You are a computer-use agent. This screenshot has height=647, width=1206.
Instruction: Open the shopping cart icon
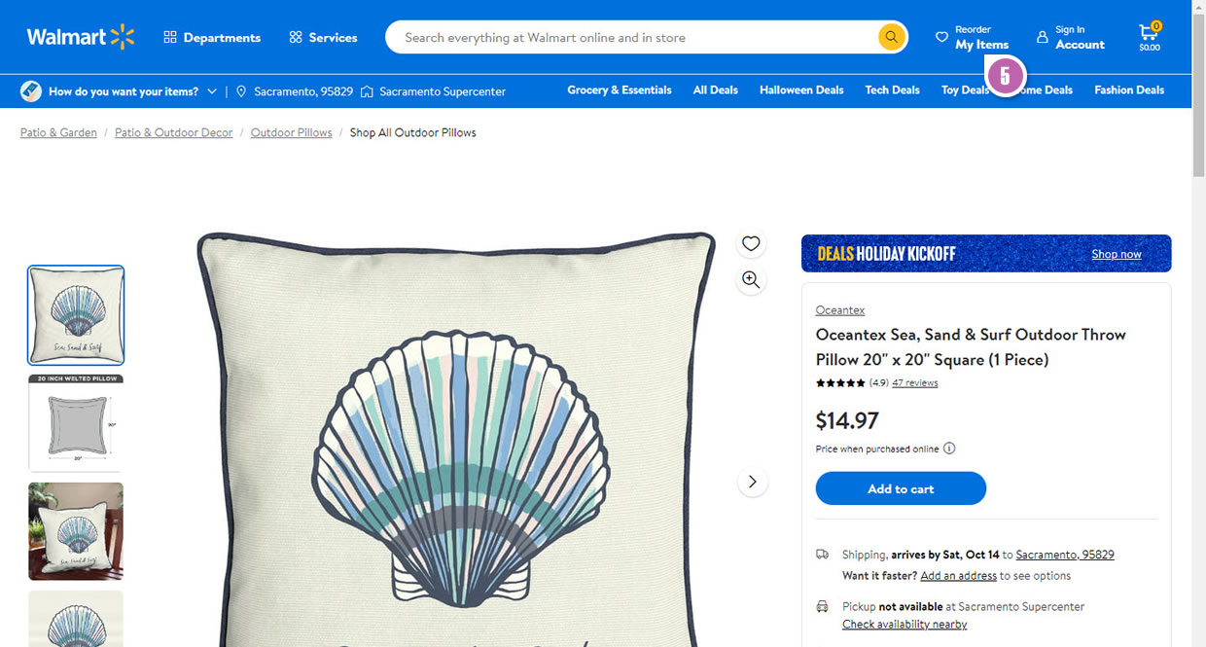coord(1150,38)
